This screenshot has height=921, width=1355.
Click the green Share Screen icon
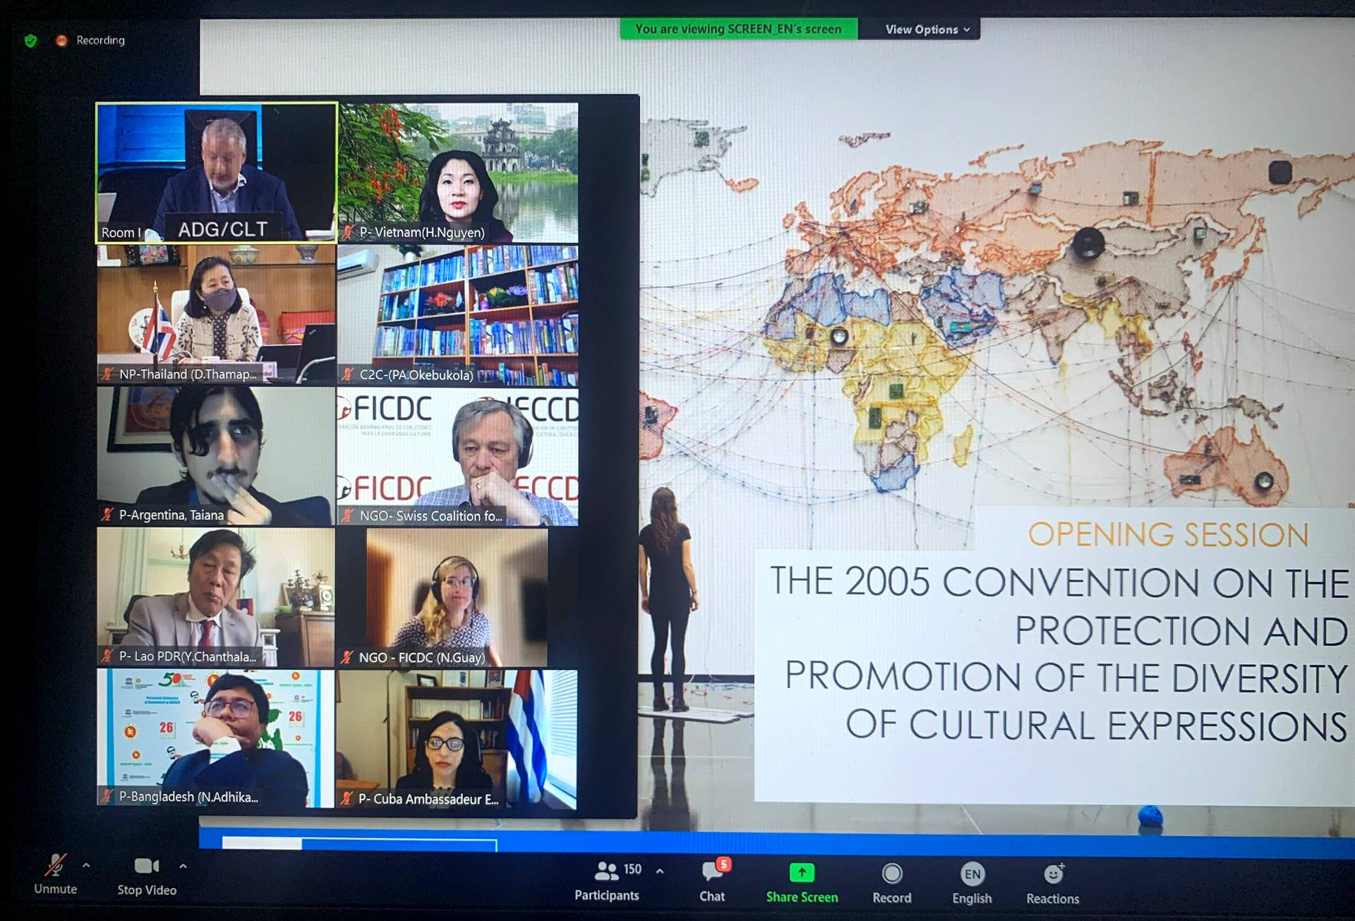coord(802,873)
